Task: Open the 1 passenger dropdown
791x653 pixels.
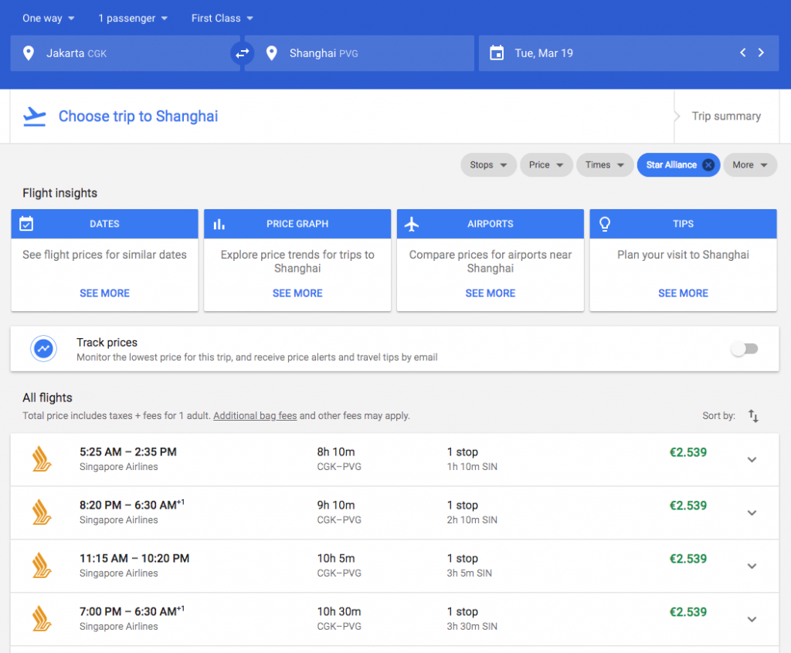Action: pos(133,19)
